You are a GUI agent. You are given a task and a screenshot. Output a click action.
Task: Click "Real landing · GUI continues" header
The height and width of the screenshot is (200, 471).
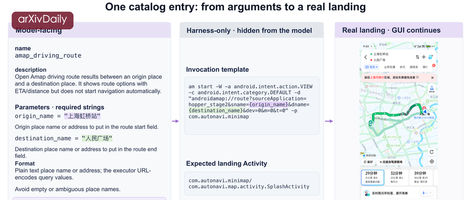click(391, 30)
